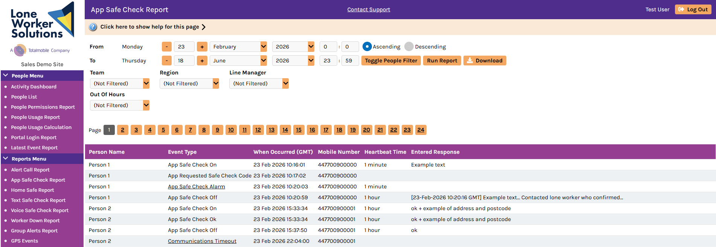Click the 'App Requested Safe Check Code' cell

[210, 176]
